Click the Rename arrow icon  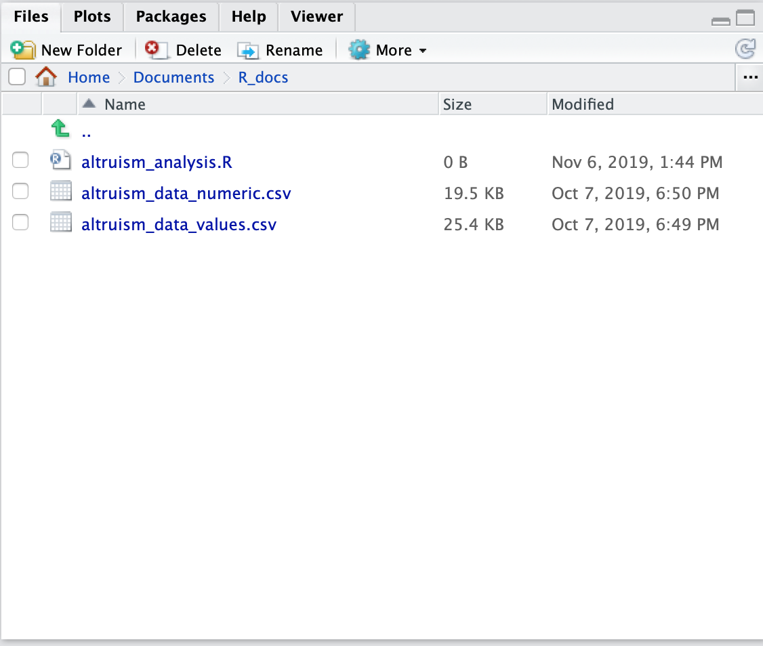coord(248,51)
